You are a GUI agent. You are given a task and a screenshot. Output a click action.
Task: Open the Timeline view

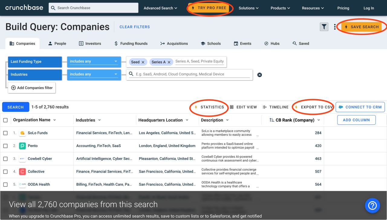click(276, 107)
